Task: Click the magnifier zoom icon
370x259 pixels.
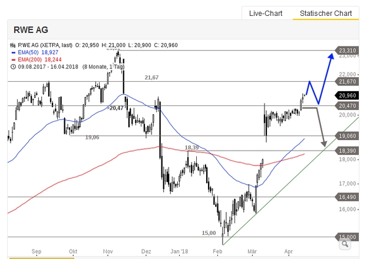Action: [x=345, y=244]
